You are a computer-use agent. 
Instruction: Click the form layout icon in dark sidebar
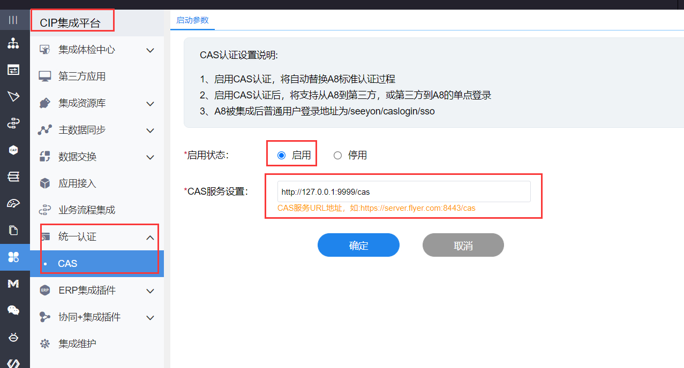click(13, 70)
